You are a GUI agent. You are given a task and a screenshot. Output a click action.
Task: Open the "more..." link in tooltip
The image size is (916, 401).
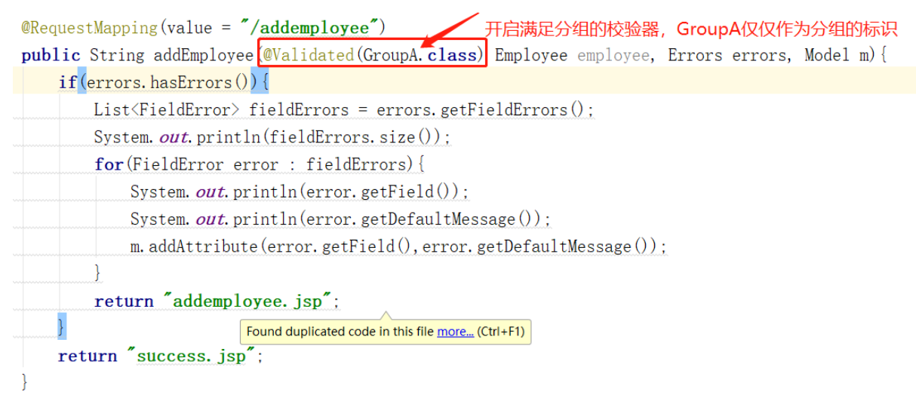(x=455, y=331)
